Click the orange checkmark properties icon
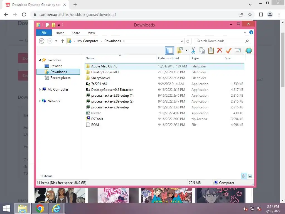Image resolution: width=285 pixels, height=214 pixels. [229, 51]
